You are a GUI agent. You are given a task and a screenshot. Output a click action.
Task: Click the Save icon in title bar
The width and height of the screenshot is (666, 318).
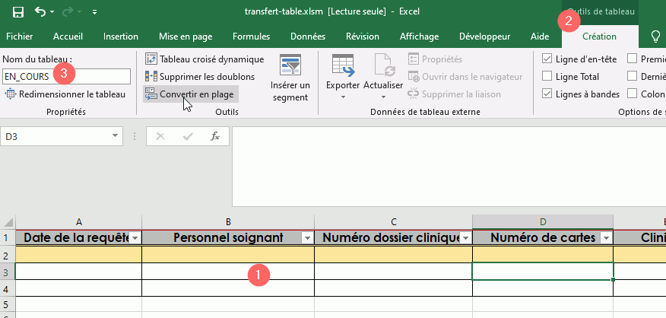tap(17, 12)
